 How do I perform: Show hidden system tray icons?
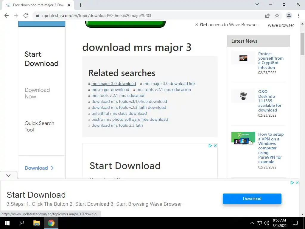(x=252, y=223)
